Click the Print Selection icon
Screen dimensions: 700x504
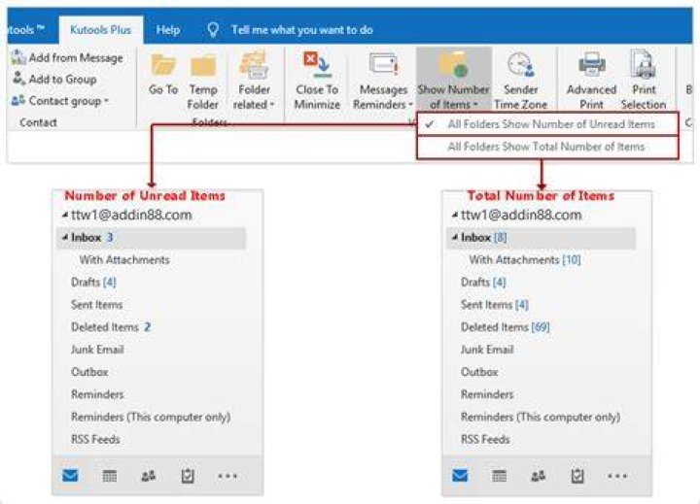(x=644, y=65)
